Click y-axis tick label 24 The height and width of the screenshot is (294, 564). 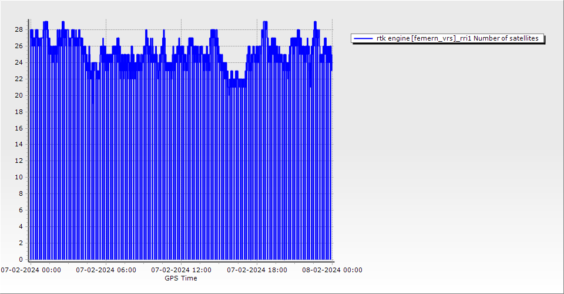click(19, 62)
